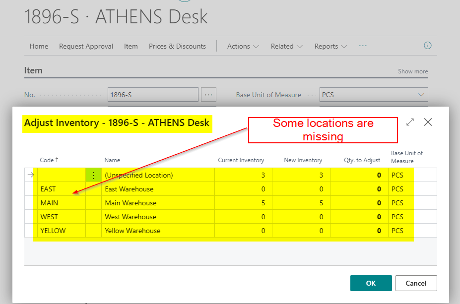Expand the Adjust Inventory dialog to full screen
Image resolution: width=460 pixels, height=304 pixels.
click(x=410, y=122)
